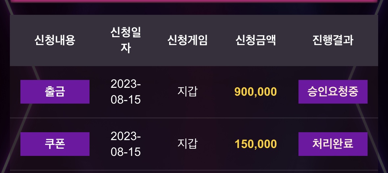Open the 처리완료 status button
388x173 pixels.
coord(333,144)
